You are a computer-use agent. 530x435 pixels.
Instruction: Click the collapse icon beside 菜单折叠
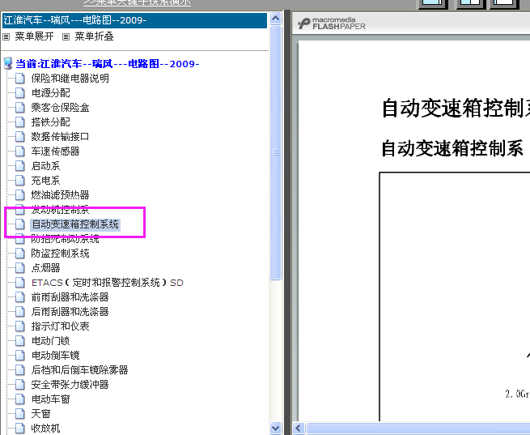(x=66, y=36)
